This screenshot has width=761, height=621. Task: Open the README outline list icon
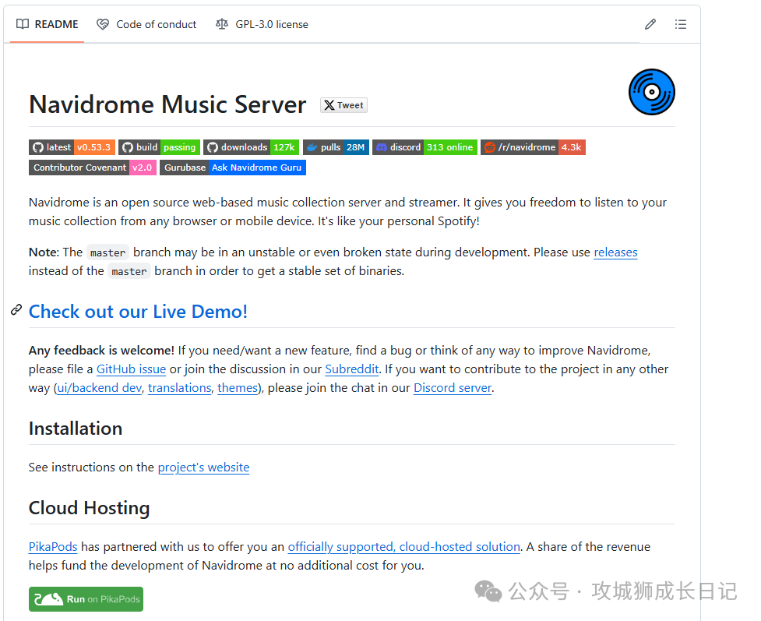coord(681,24)
